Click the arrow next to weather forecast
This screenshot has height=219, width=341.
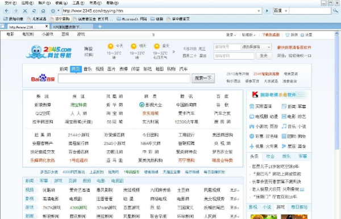coord(173,52)
